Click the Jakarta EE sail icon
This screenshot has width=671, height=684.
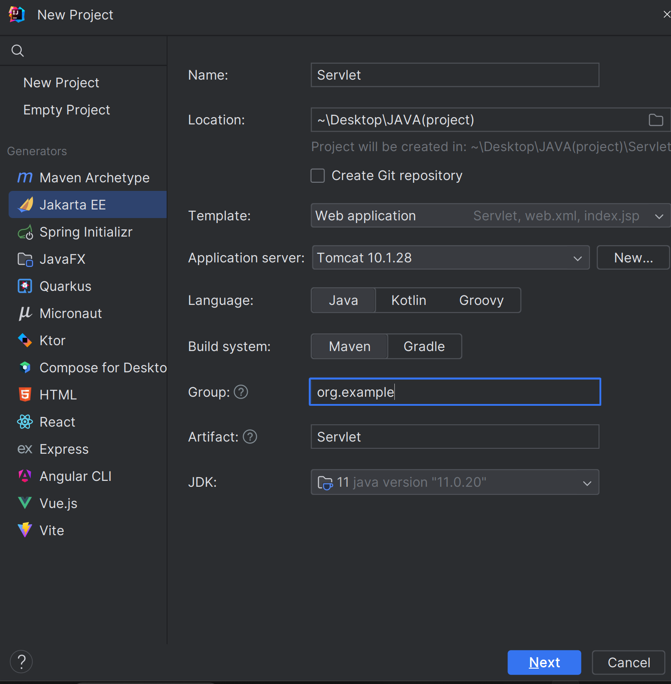[x=25, y=204]
